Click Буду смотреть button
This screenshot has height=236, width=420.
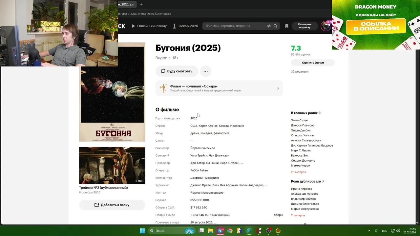click(177, 71)
